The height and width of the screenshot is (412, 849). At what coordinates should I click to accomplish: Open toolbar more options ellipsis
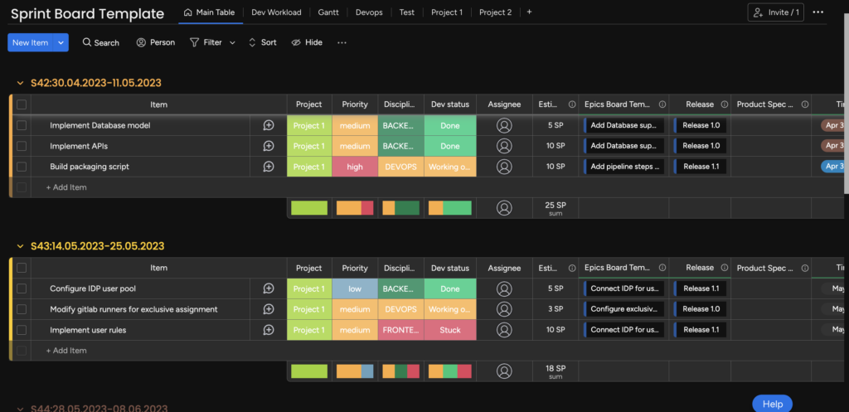(x=342, y=42)
